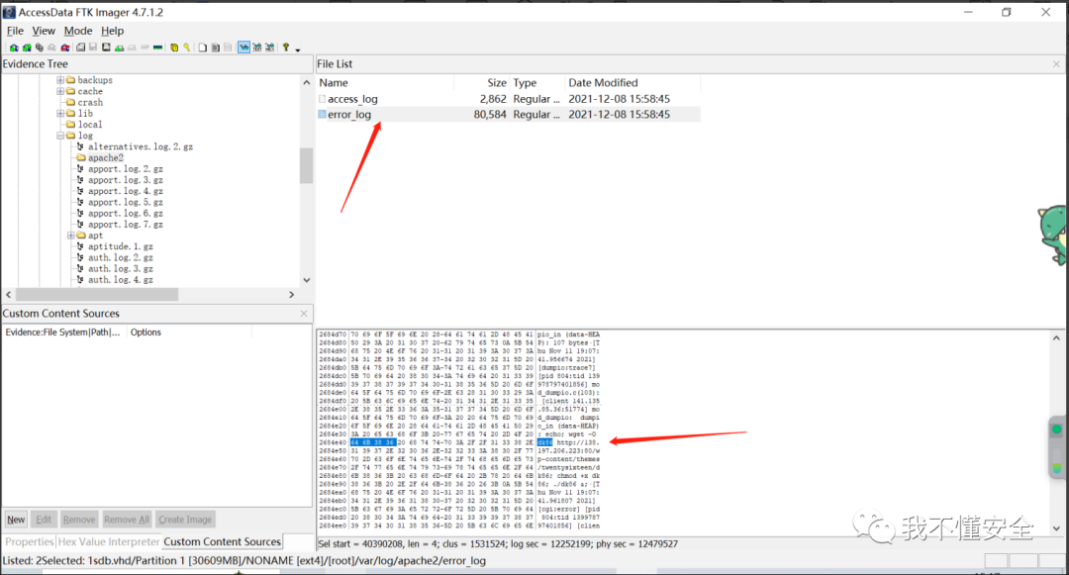Viewport: 1069px width, 575px height.
Task: Select apport.log.7.gz in the tree
Action: 126,224
